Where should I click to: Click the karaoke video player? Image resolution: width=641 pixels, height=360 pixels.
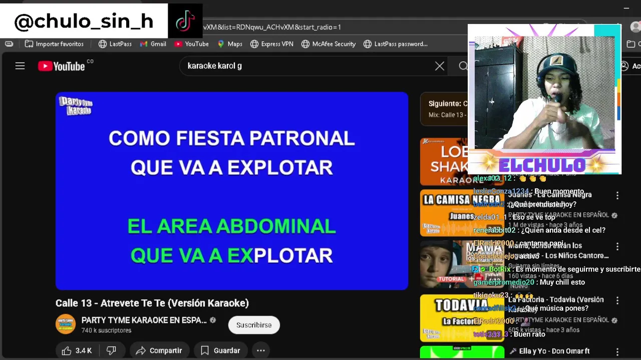click(x=232, y=191)
